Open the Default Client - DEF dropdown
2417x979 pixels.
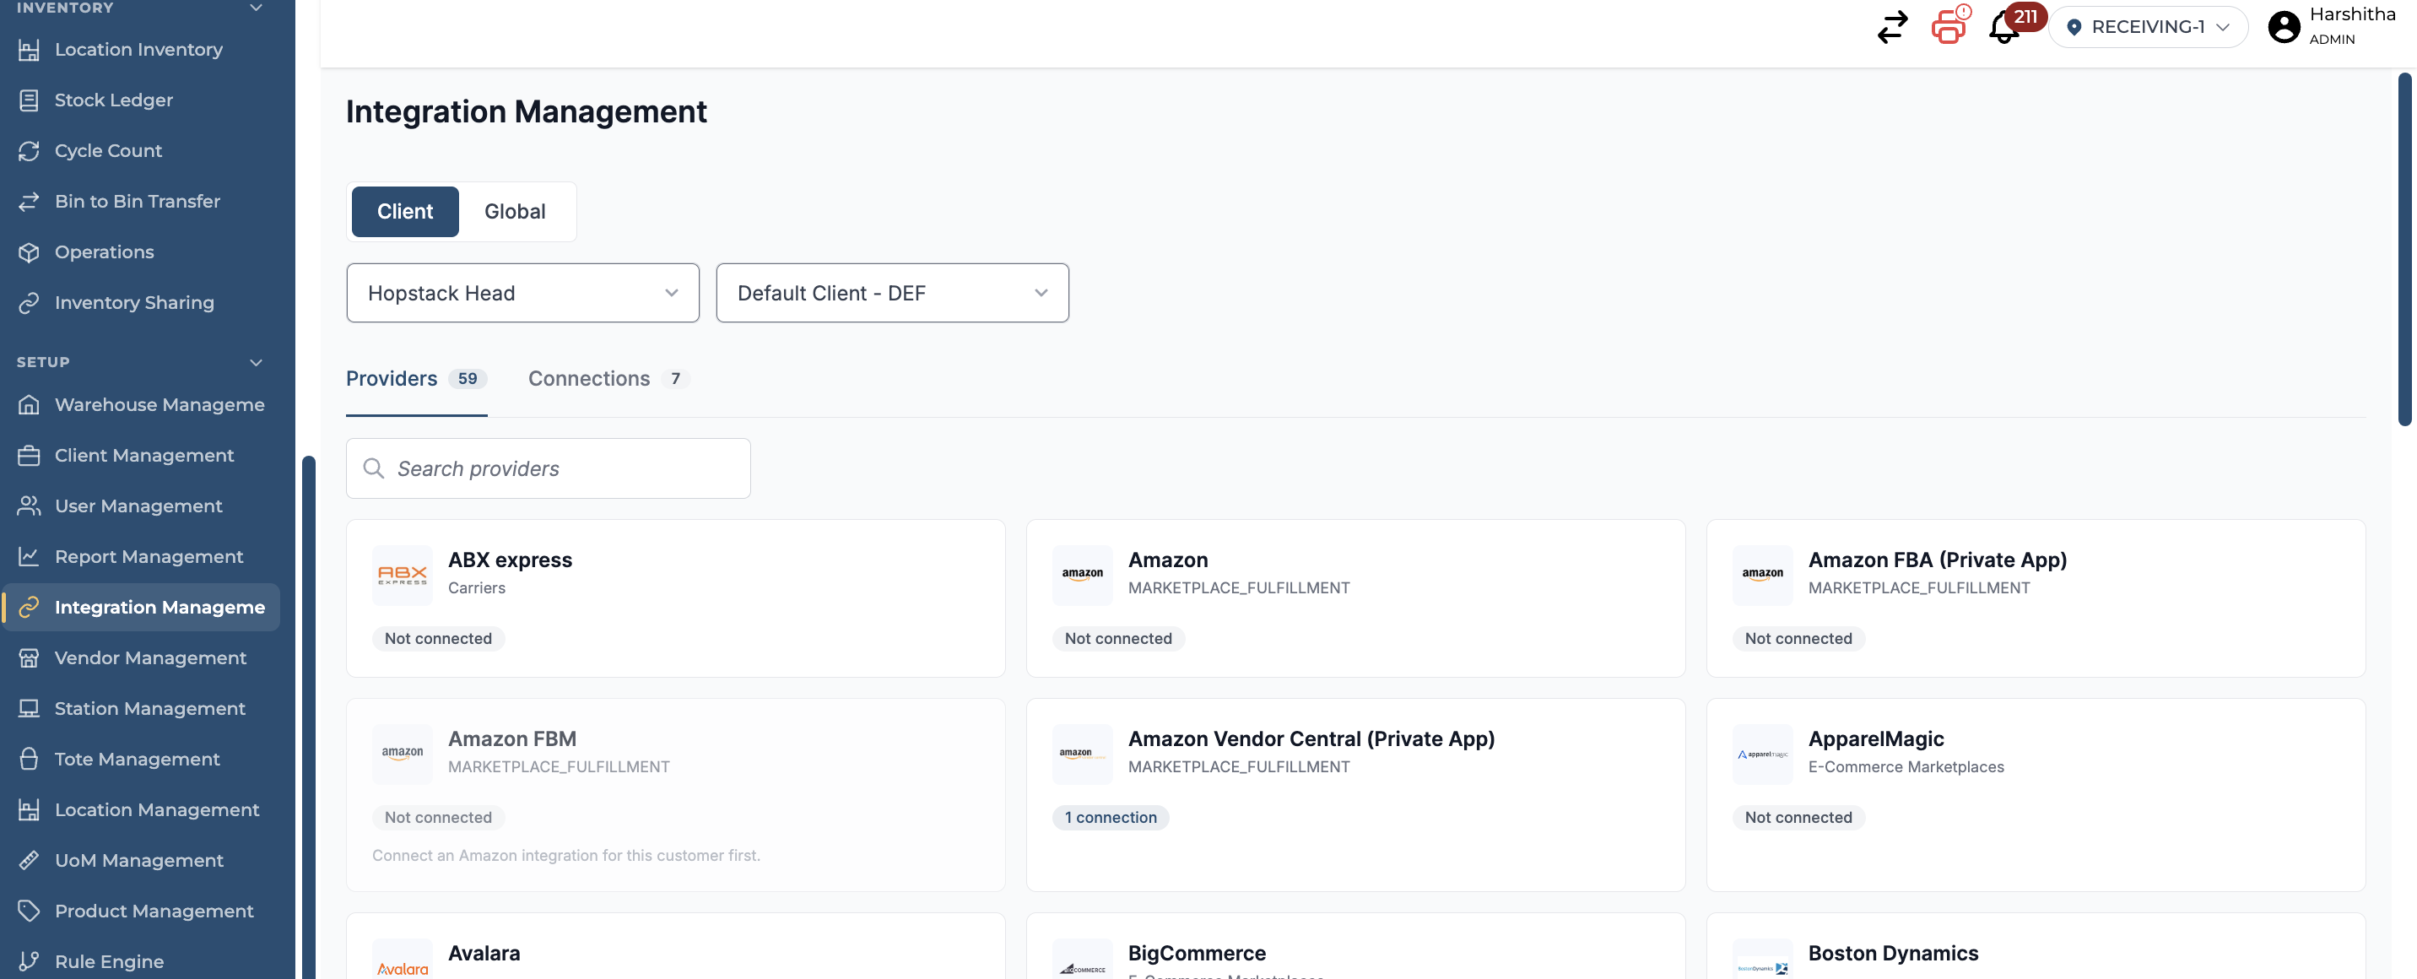click(x=892, y=293)
